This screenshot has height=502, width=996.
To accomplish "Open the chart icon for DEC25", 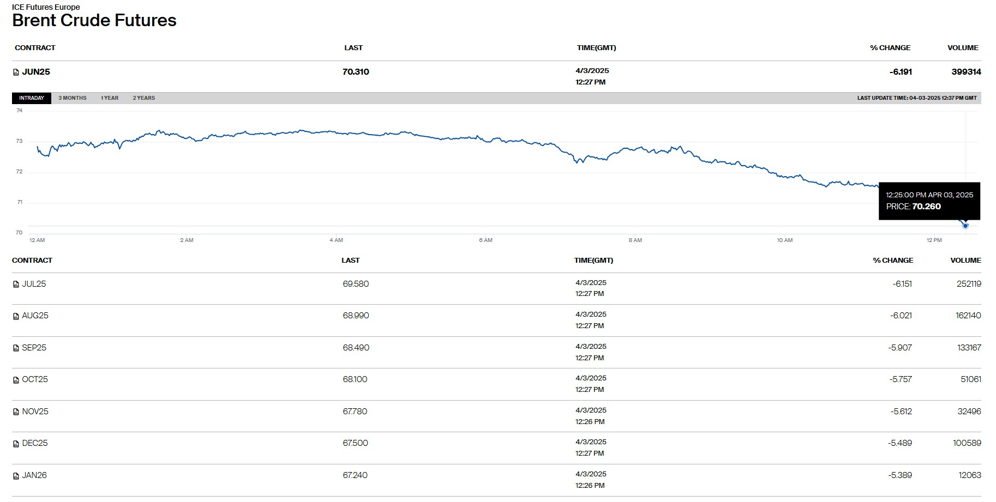I will [x=16, y=444].
